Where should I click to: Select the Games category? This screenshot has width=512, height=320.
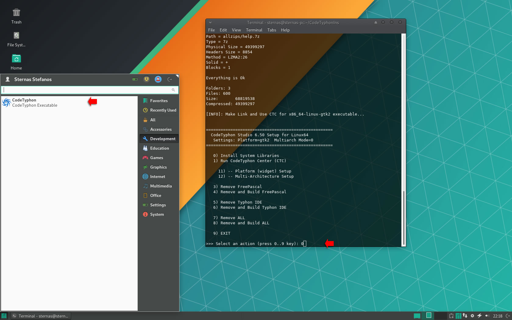pos(159,158)
